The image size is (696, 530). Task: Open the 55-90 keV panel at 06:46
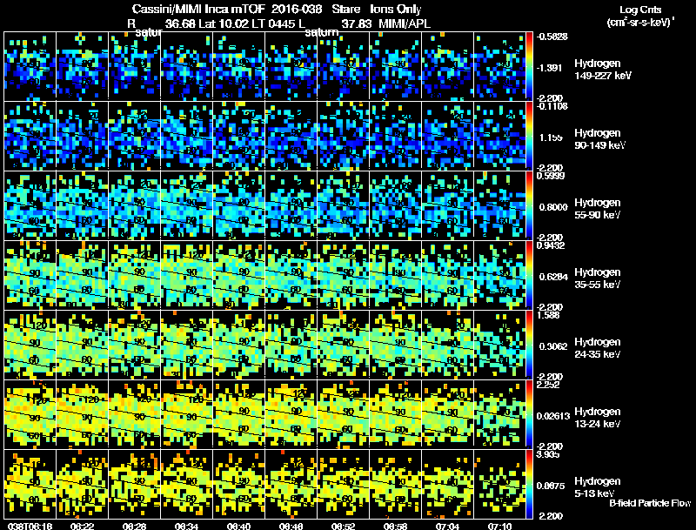(x=291, y=205)
